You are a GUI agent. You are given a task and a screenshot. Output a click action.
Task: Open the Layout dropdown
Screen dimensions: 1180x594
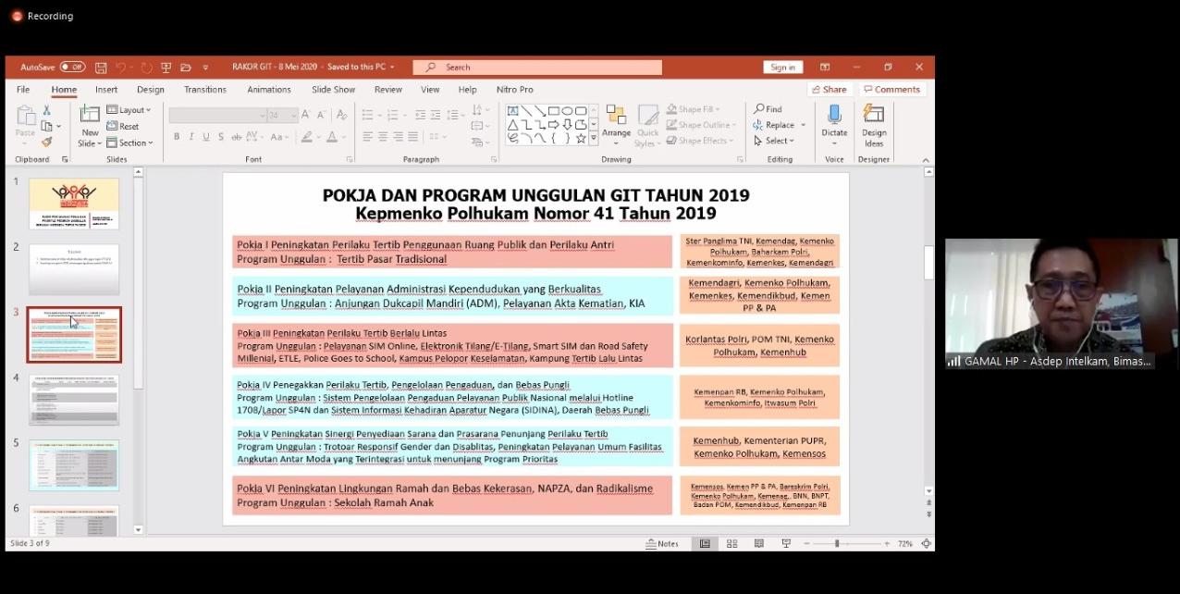[x=129, y=110]
